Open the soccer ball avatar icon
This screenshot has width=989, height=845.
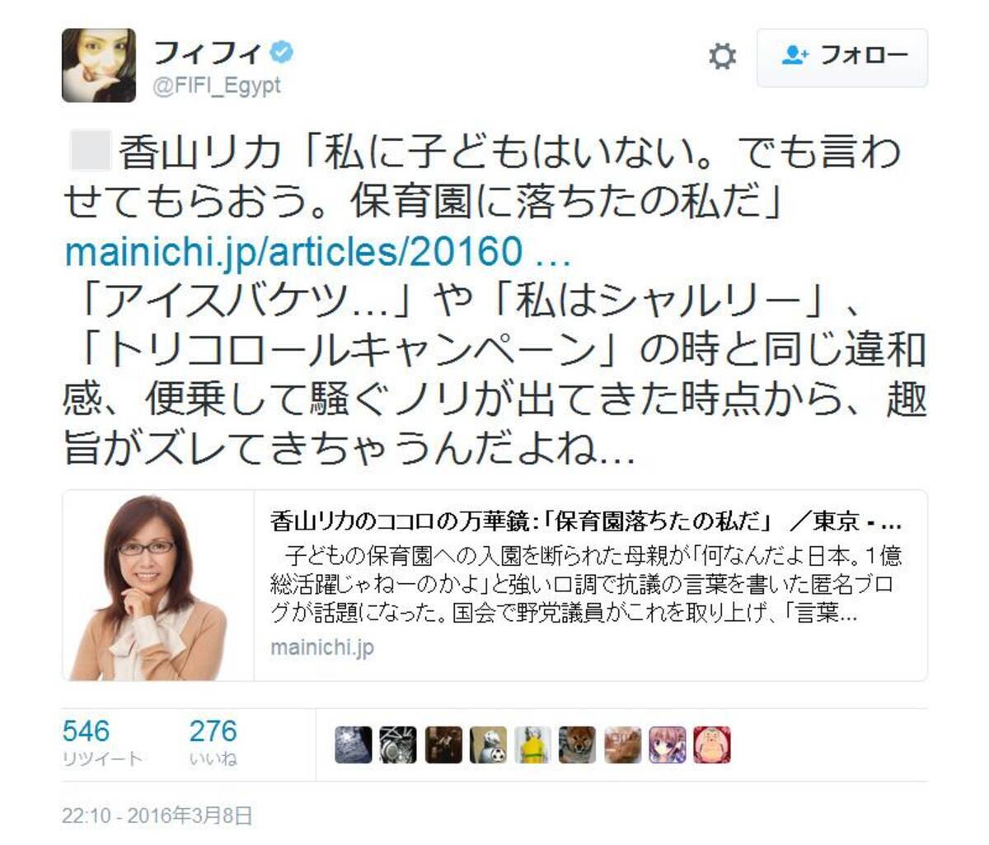click(x=487, y=745)
